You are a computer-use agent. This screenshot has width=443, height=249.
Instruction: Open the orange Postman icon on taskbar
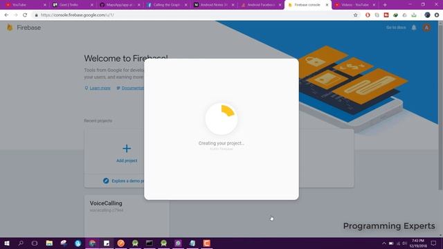[x=121, y=243]
